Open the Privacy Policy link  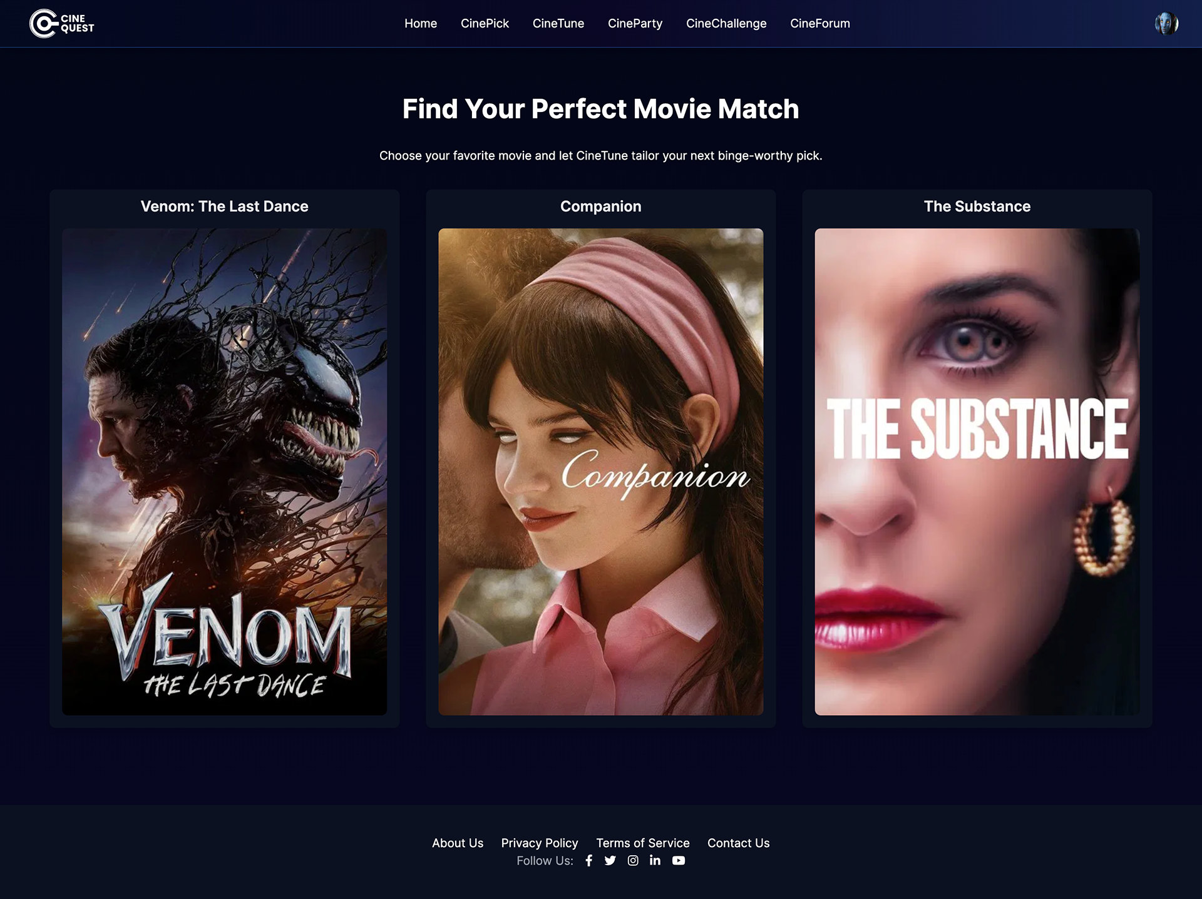540,843
